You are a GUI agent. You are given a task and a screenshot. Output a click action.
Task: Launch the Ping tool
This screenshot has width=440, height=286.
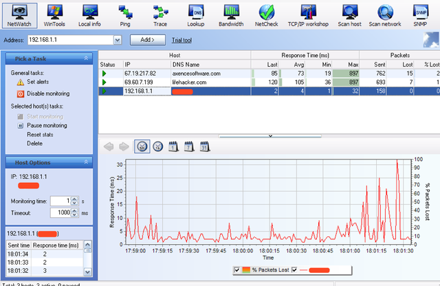click(x=124, y=14)
